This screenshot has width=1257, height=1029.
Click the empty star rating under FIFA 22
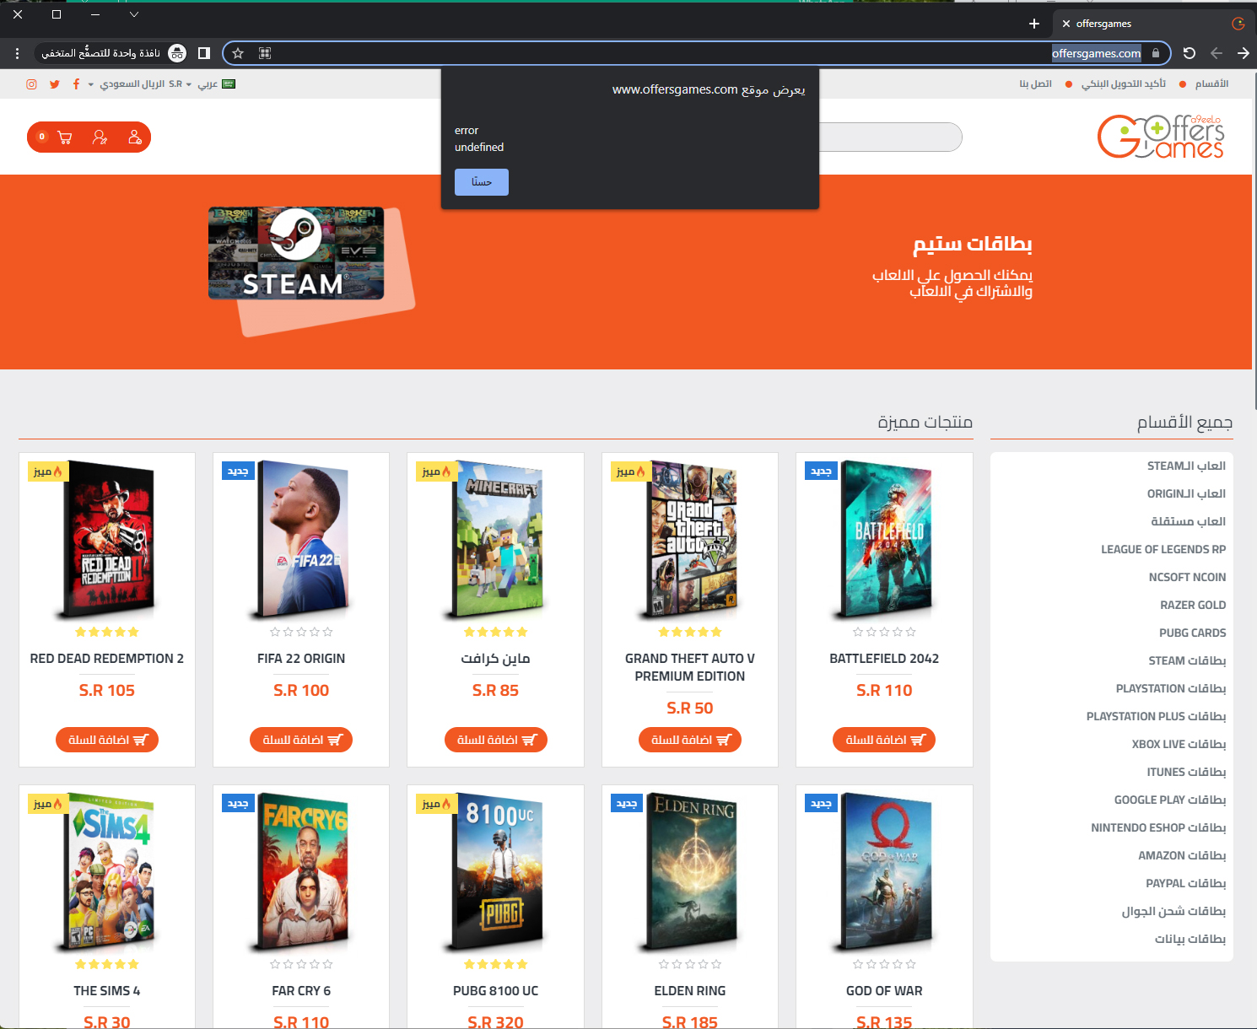coord(301,632)
